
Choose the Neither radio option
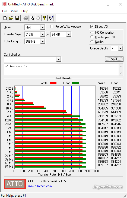pos(92,42)
